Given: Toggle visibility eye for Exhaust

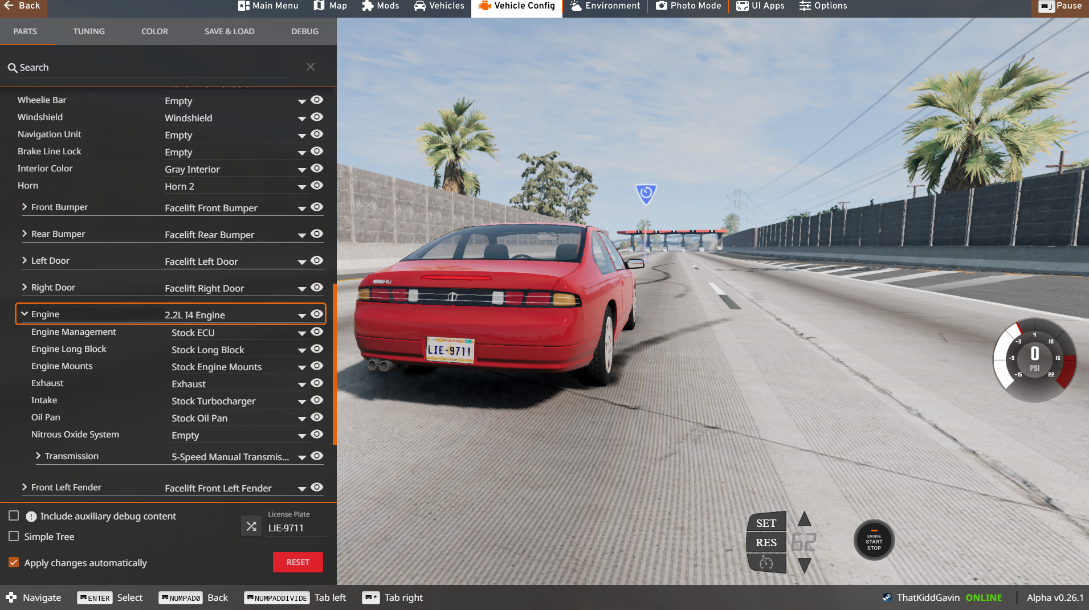Looking at the screenshot, I should tap(317, 383).
